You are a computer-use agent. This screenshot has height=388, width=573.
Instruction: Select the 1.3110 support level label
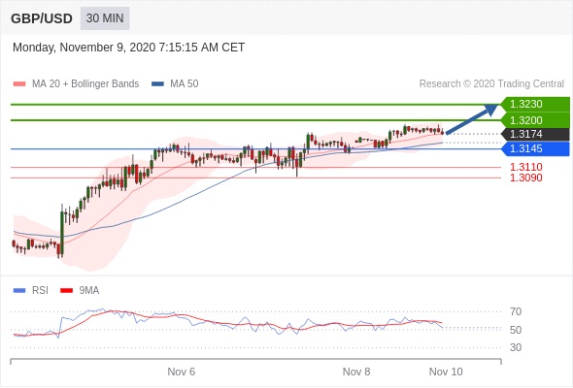click(525, 167)
